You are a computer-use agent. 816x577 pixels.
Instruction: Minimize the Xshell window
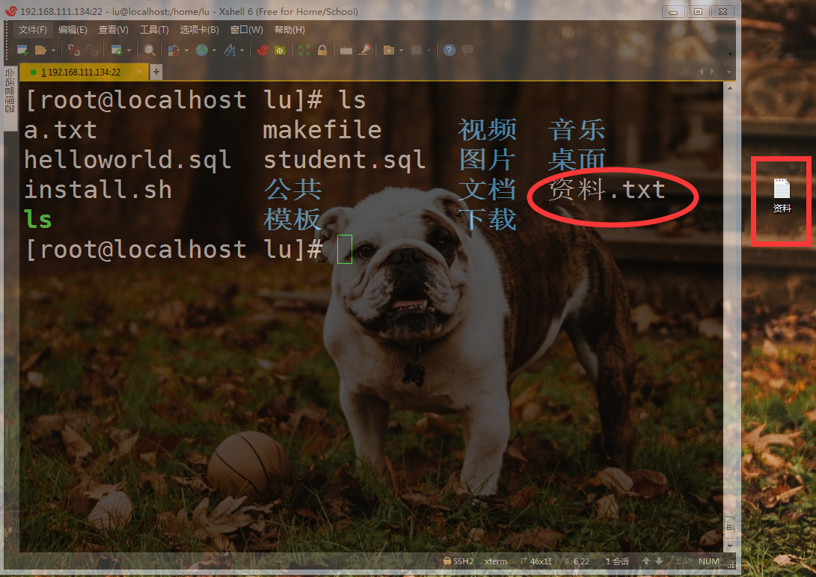(673, 11)
